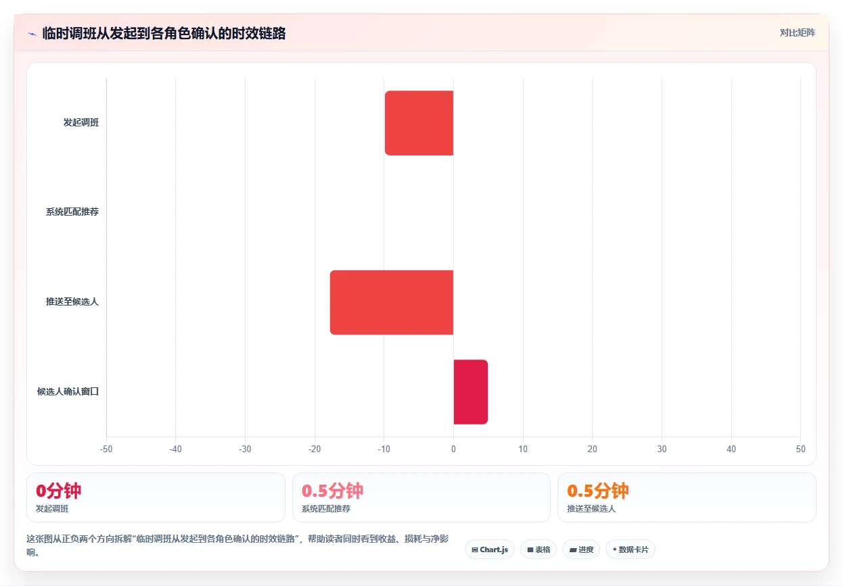Select the red 发起调班 bar

pos(419,123)
